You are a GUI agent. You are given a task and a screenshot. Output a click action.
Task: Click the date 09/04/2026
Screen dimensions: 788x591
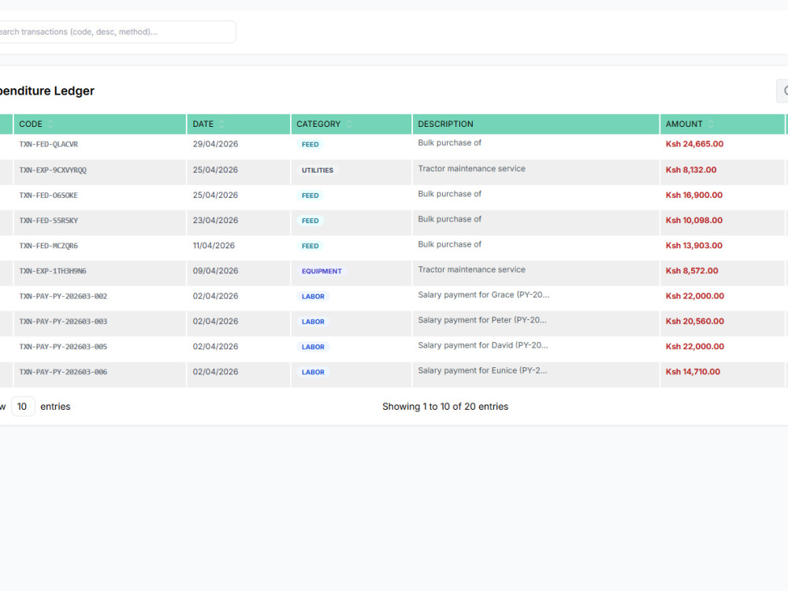216,271
